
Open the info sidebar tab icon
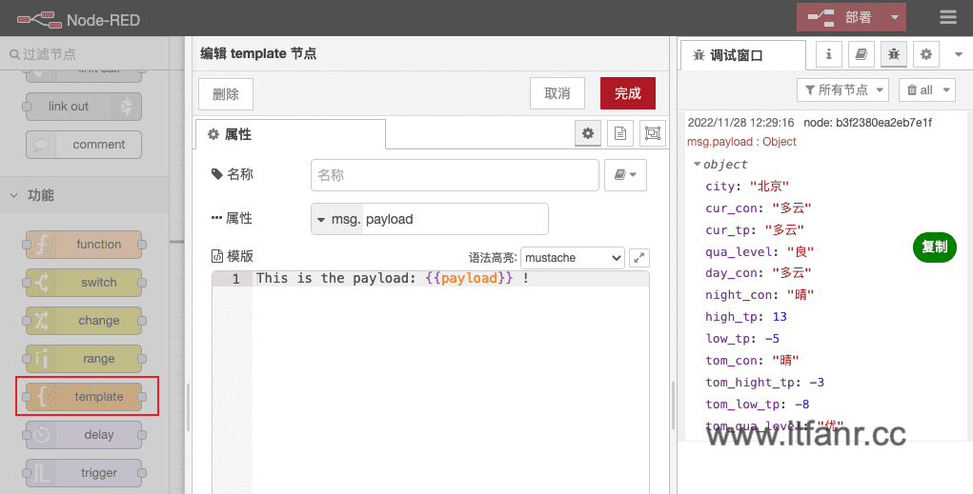click(x=828, y=54)
